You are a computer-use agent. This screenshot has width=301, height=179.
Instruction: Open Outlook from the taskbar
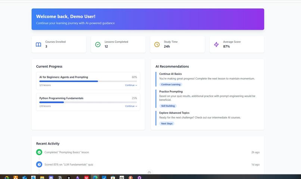[x=24, y=177]
